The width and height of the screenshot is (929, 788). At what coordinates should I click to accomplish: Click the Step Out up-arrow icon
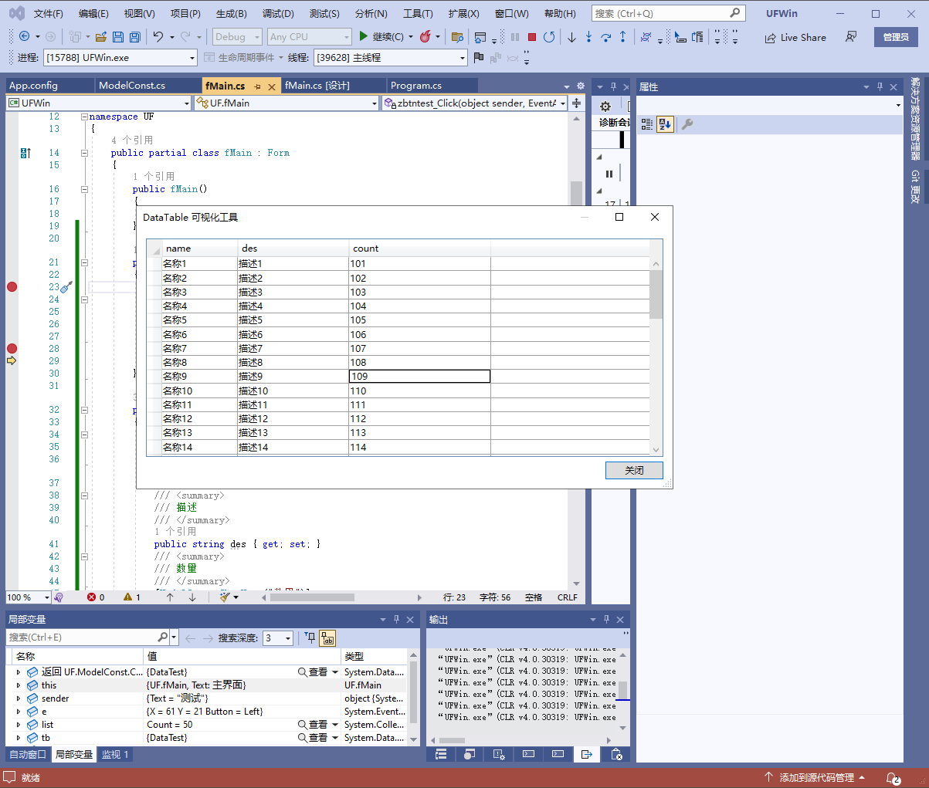coord(622,37)
